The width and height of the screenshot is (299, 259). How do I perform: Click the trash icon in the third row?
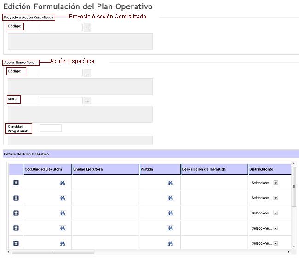coord(16,213)
